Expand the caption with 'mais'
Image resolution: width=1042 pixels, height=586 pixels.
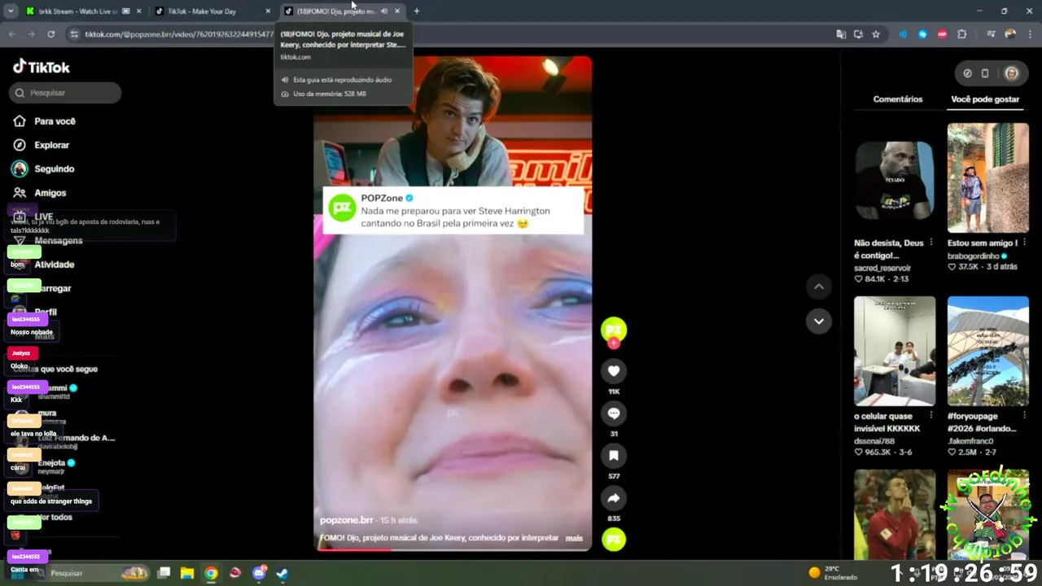coord(574,538)
